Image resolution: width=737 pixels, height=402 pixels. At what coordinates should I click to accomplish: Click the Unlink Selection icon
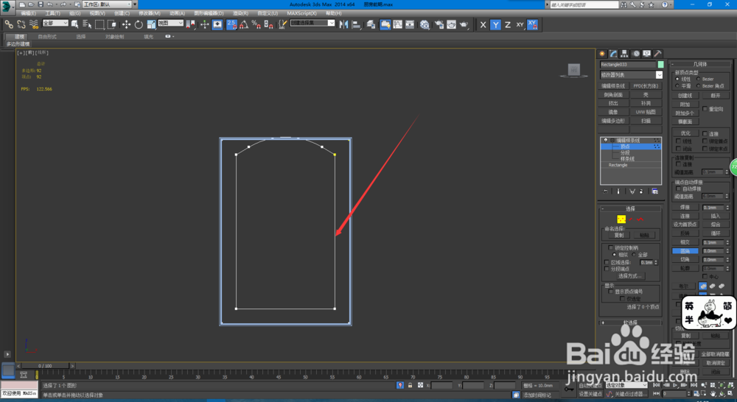click(21, 24)
